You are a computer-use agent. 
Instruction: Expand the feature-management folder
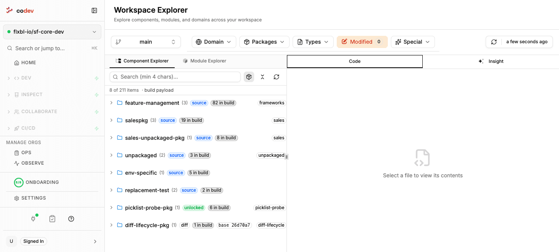pos(111,103)
